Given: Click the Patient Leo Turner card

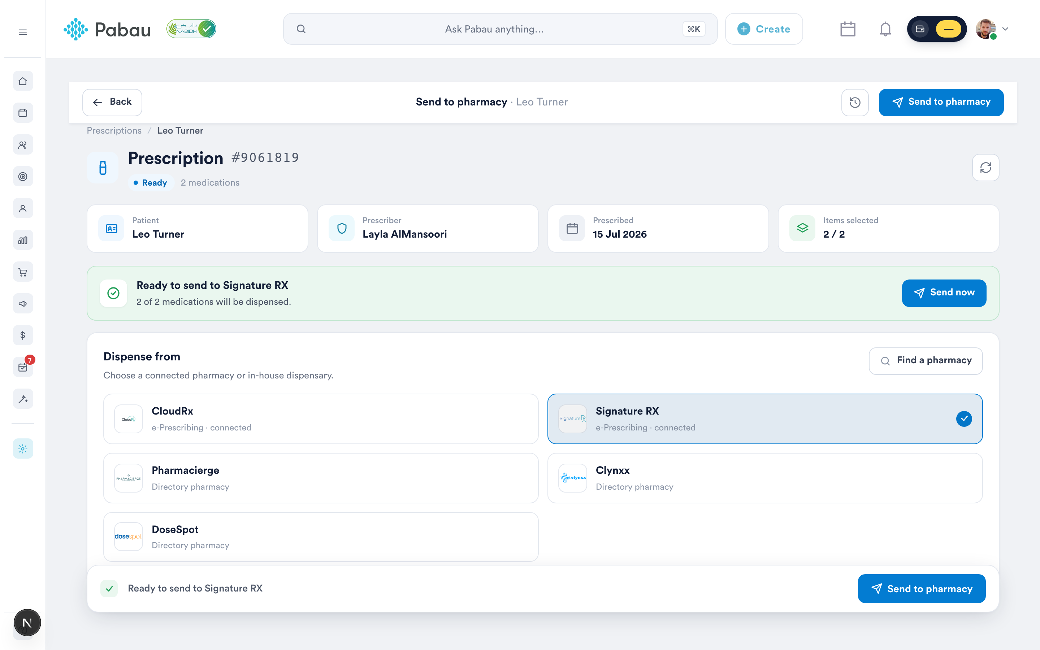Looking at the screenshot, I should point(197,228).
